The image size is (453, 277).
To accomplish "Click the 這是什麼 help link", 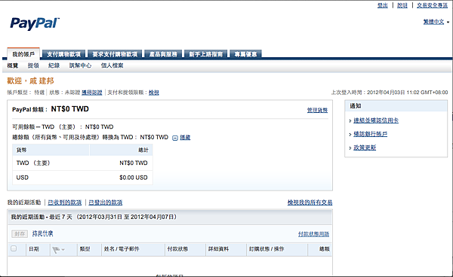I will 42,233.
